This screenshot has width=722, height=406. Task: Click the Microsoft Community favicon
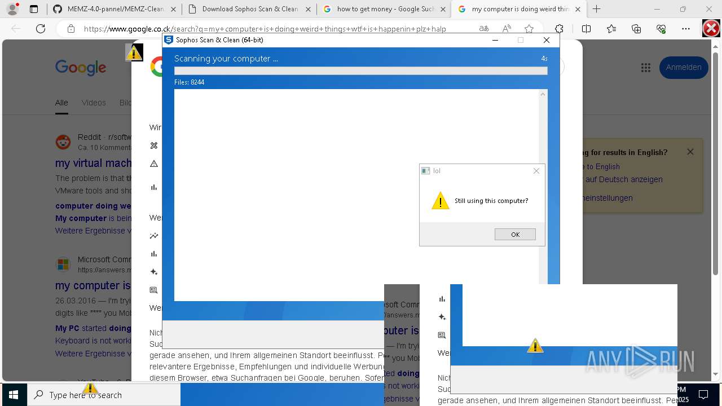63,264
